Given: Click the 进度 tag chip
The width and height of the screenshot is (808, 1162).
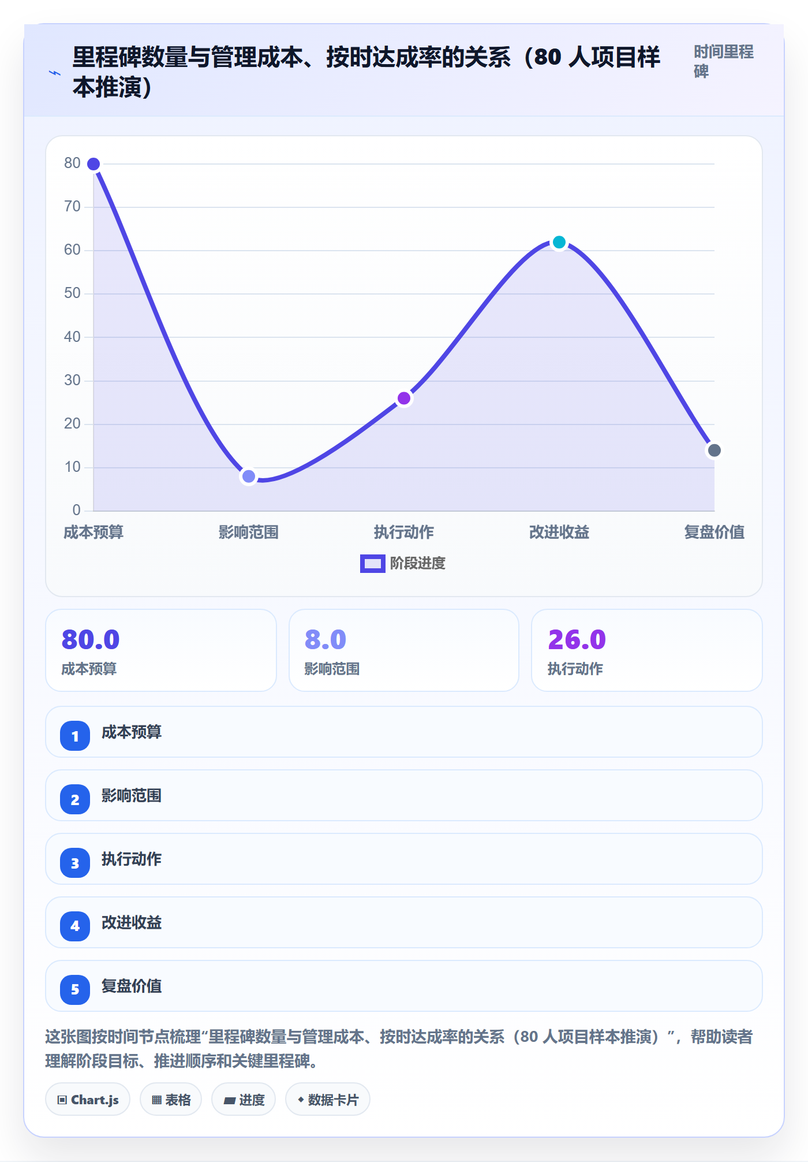Looking at the screenshot, I should (244, 1100).
